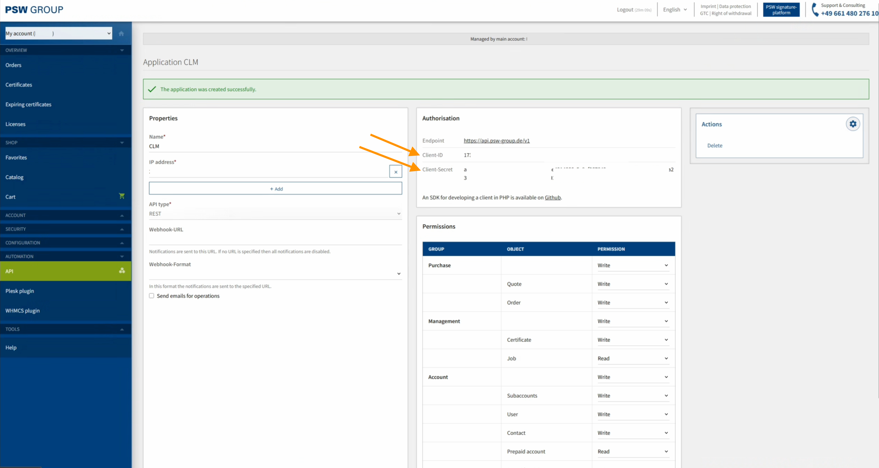Click the PSW GROUP logo
Image resolution: width=879 pixels, height=468 pixels.
[34, 10]
